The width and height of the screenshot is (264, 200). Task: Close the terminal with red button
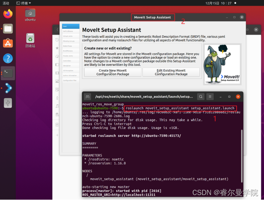pos(238,97)
